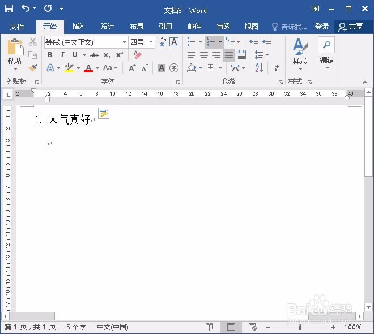Adjust zoom with the status bar slider
Screen dimensions: 374x334
[x=300, y=328]
